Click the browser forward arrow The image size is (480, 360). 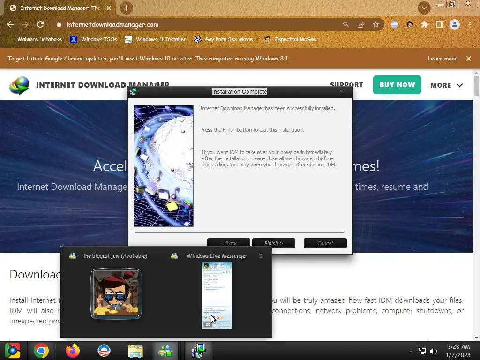click(25, 24)
